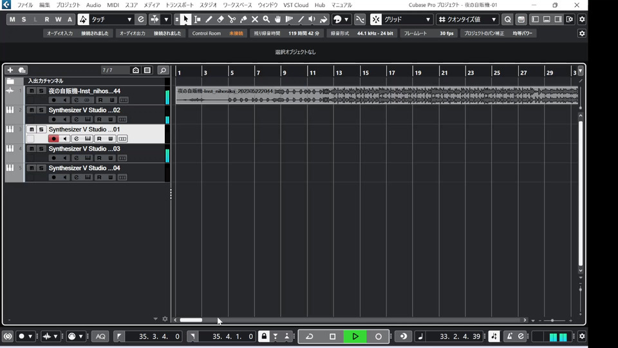Click the horizontal scrollbar thumb
The height and width of the screenshot is (348, 618).
click(x=191, y=320)
